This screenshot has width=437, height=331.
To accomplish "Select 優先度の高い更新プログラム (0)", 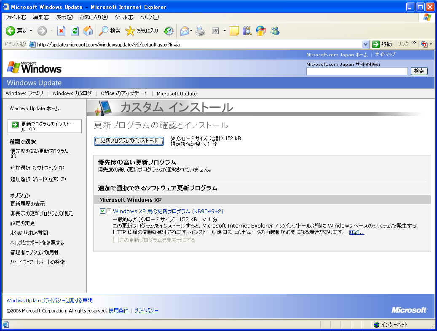I will (x=39, y=153).
